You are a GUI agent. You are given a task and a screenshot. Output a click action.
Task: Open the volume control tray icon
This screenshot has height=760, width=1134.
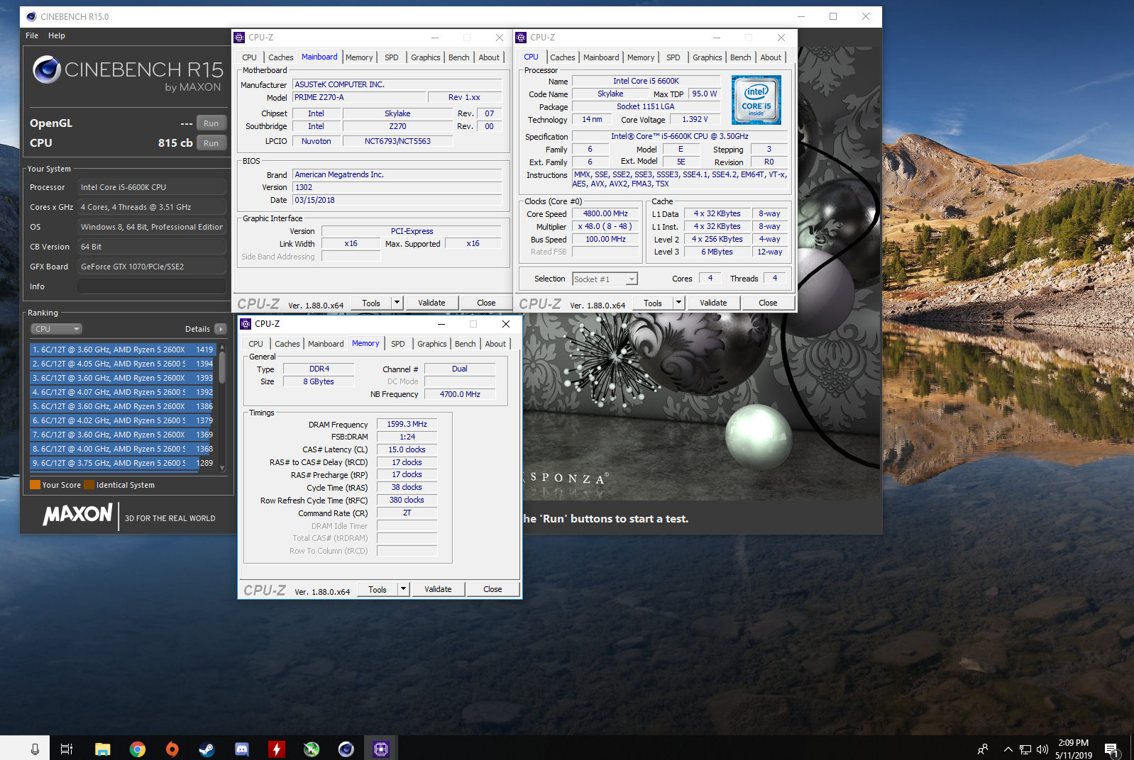pos(1042,749)
